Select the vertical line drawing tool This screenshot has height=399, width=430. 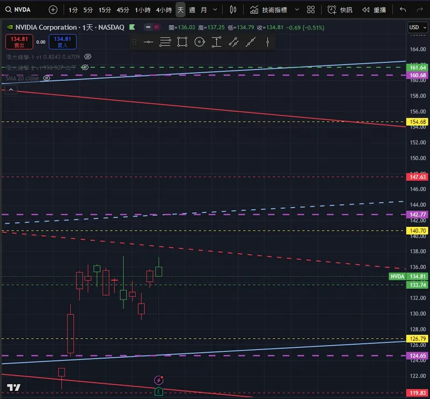[267, 42]
